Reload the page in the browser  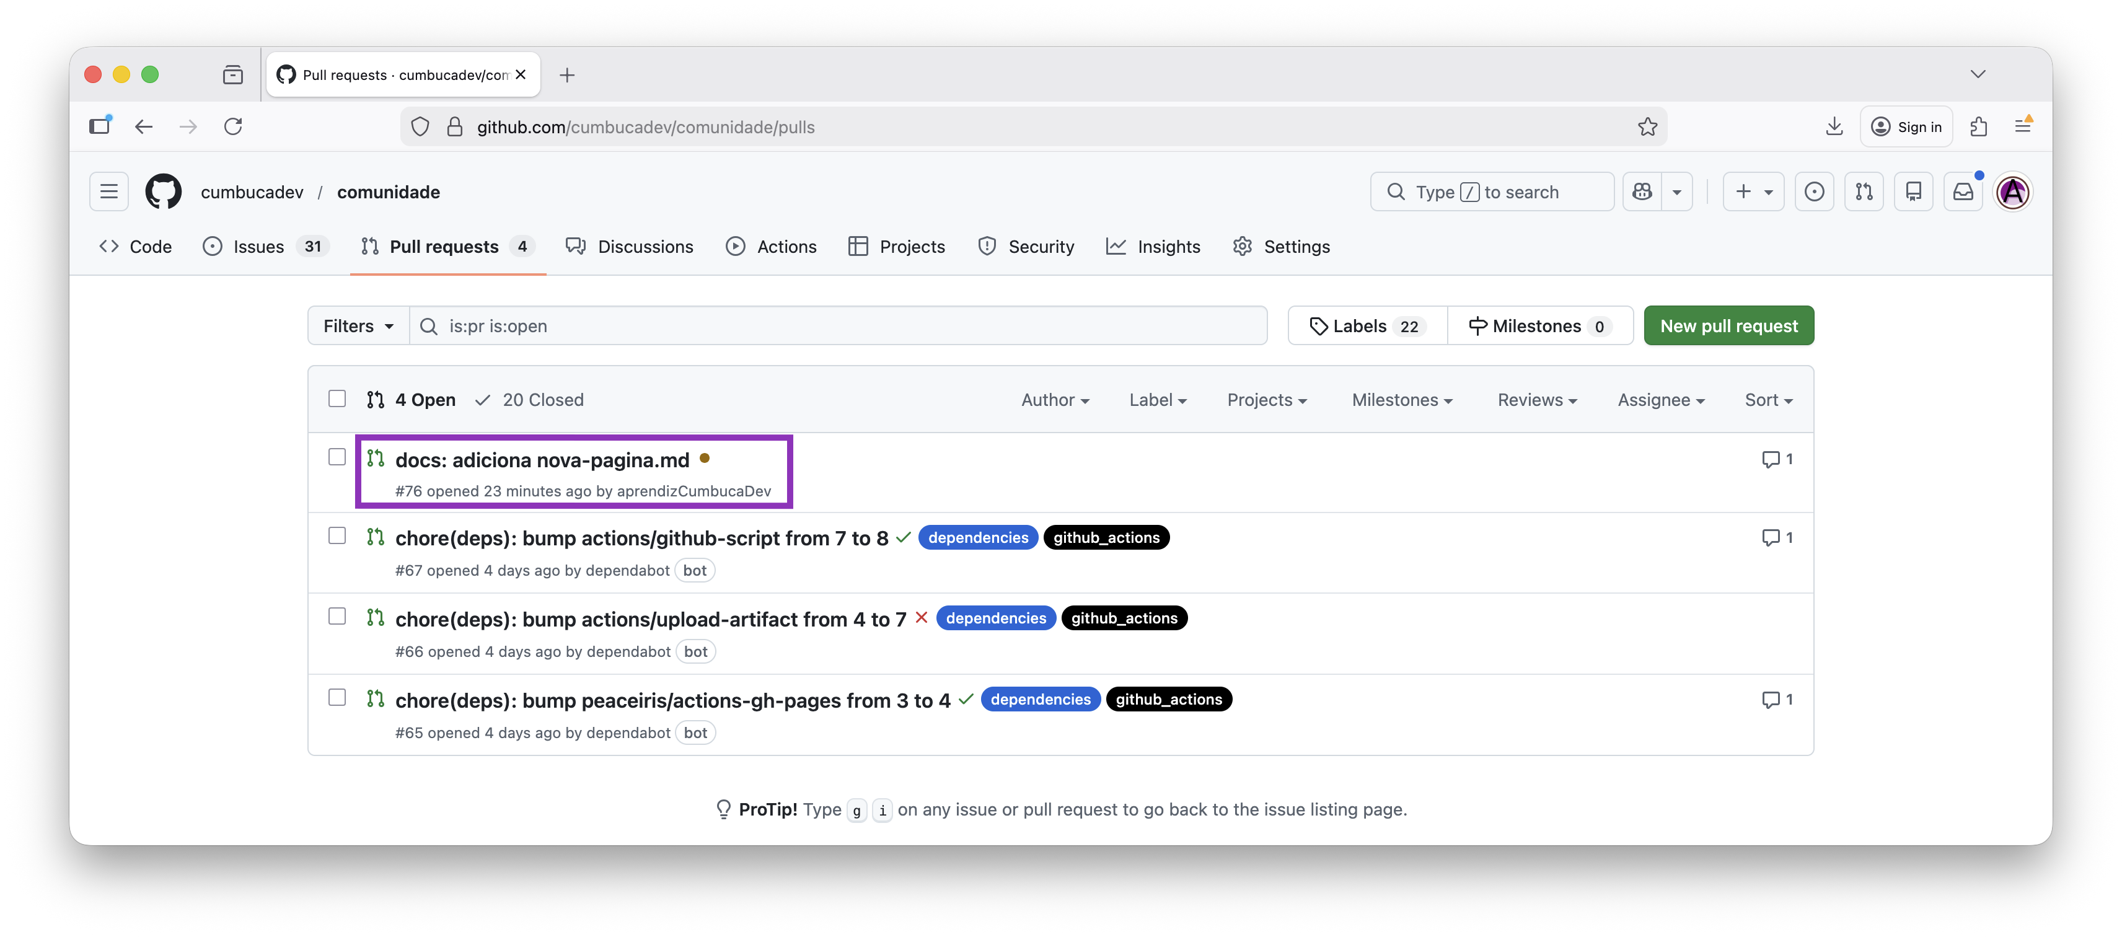pyautogui.click(x=233, y=127)
